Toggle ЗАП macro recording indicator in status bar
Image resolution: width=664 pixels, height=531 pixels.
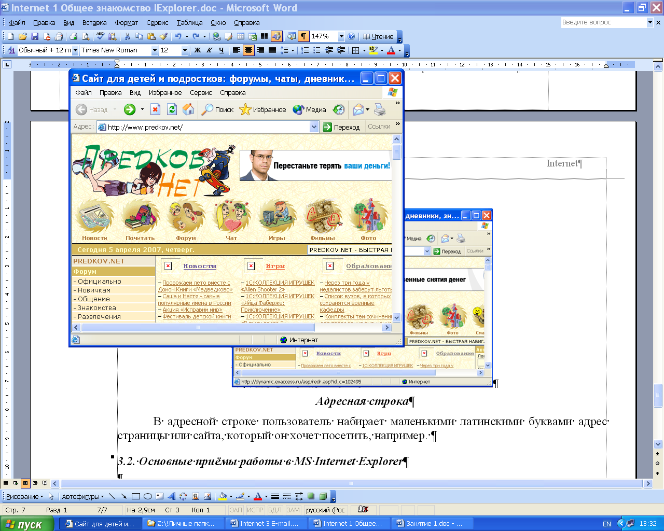236,510
